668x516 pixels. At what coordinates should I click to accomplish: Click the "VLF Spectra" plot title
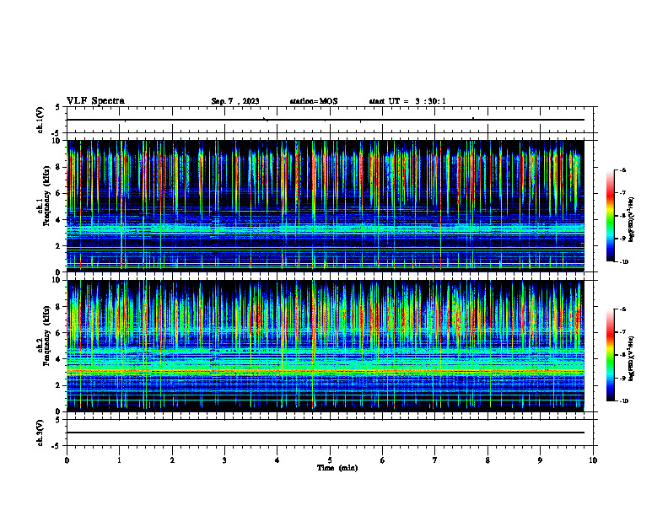tap(95, 101)
